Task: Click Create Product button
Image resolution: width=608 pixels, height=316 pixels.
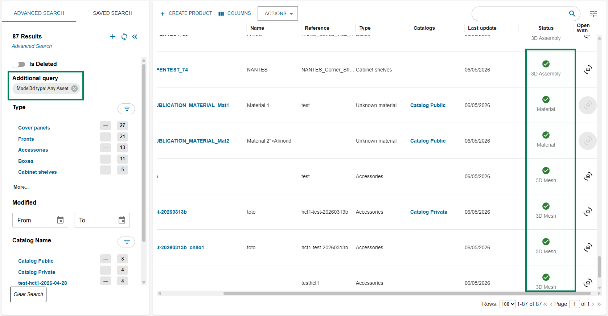Action: pos(186,13)
